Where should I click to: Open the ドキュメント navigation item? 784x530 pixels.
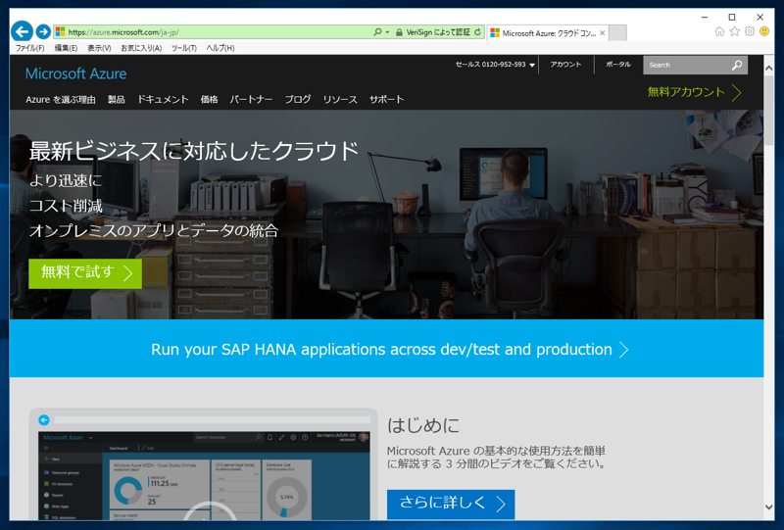163,100
